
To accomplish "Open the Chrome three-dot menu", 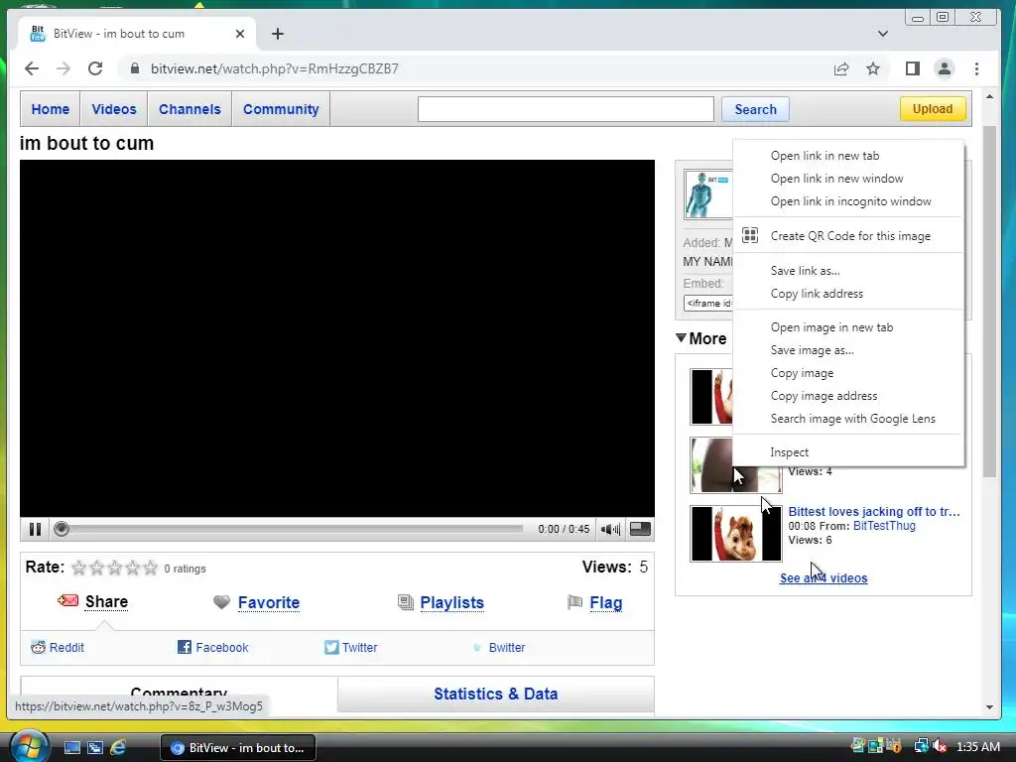I will 976,68.
